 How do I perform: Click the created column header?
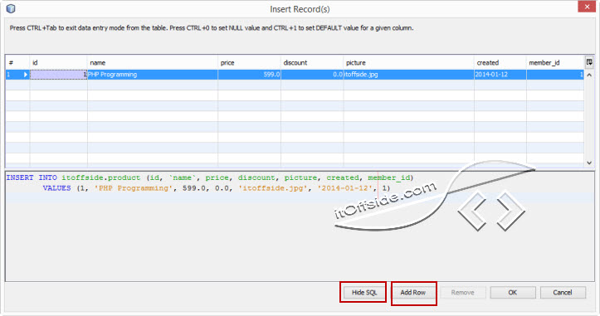tap(500, 62)
